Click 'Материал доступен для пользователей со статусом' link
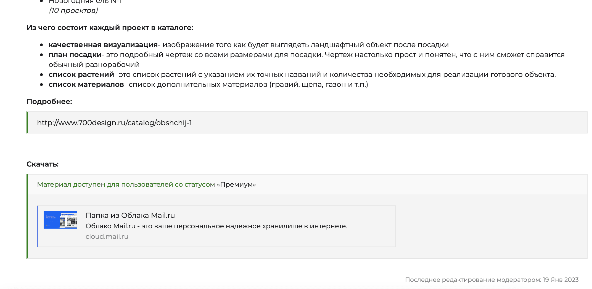592x289 pixels. click(126, 184)
